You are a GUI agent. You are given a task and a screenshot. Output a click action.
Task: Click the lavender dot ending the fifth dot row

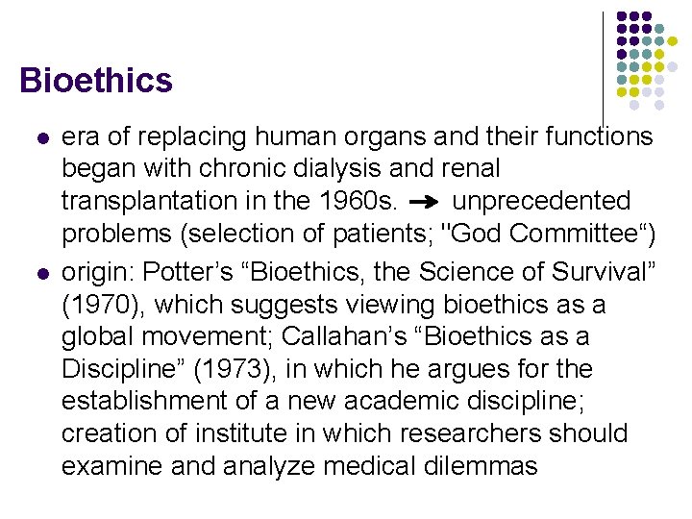pyautogui.click(x=673, y=67)
